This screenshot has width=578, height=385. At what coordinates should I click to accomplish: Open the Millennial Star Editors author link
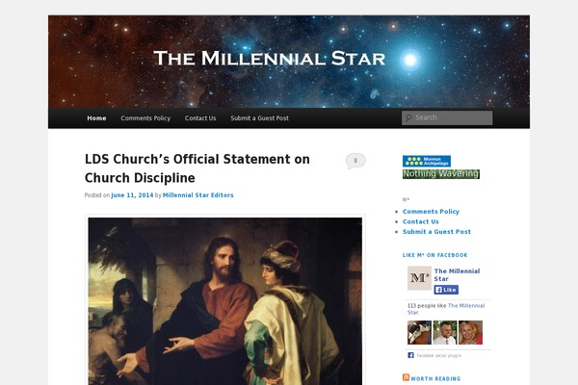[x=197, y=195]
